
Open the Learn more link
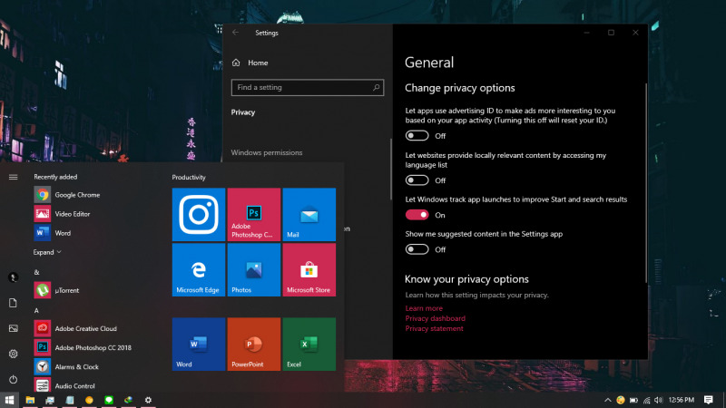tap(424, 308)
